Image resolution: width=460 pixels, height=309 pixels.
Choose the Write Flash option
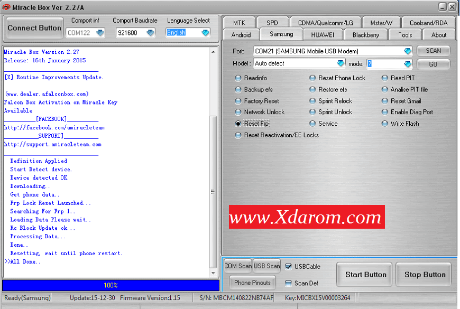(x=384, y=124)
